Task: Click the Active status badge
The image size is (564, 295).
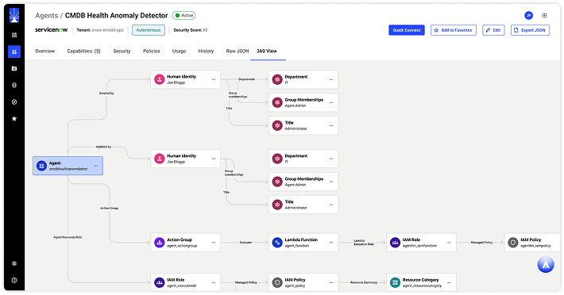Action: (x=183, y=15)
